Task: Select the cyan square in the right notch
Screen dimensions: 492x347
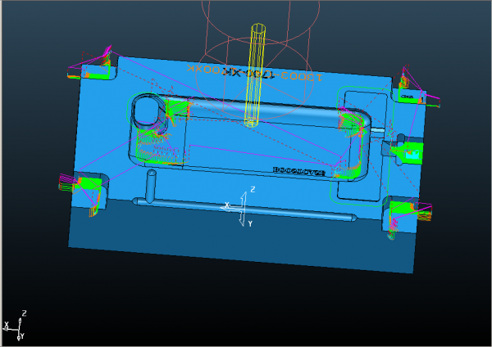Action: click(x=412, y=154)
